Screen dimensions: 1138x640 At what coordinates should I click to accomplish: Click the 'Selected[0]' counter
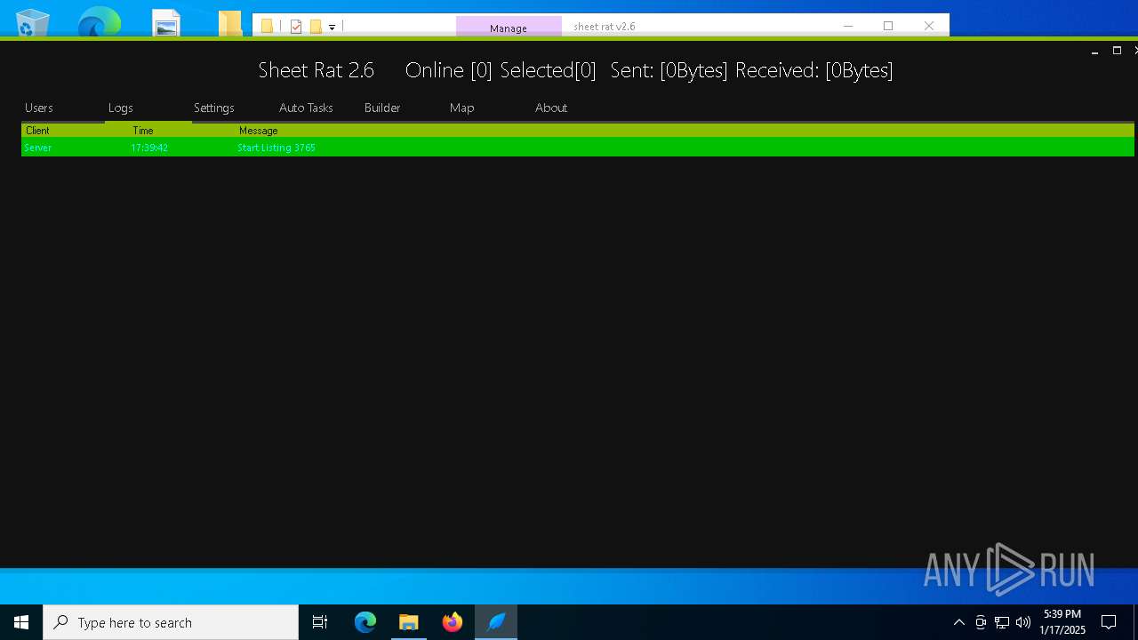[548, 70]
